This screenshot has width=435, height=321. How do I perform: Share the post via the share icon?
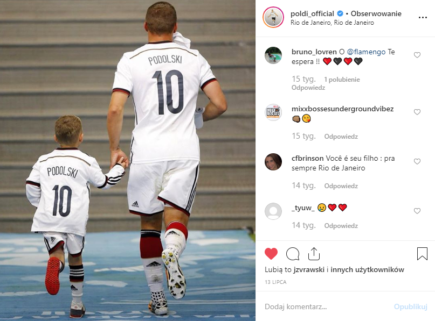tap(314, 254)
